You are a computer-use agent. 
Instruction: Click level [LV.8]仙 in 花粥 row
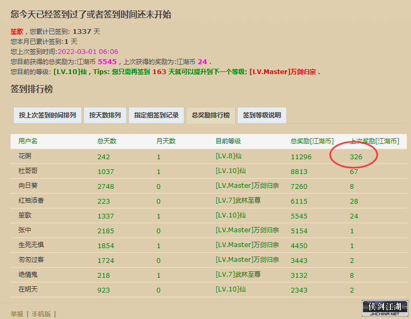[228, 156]
